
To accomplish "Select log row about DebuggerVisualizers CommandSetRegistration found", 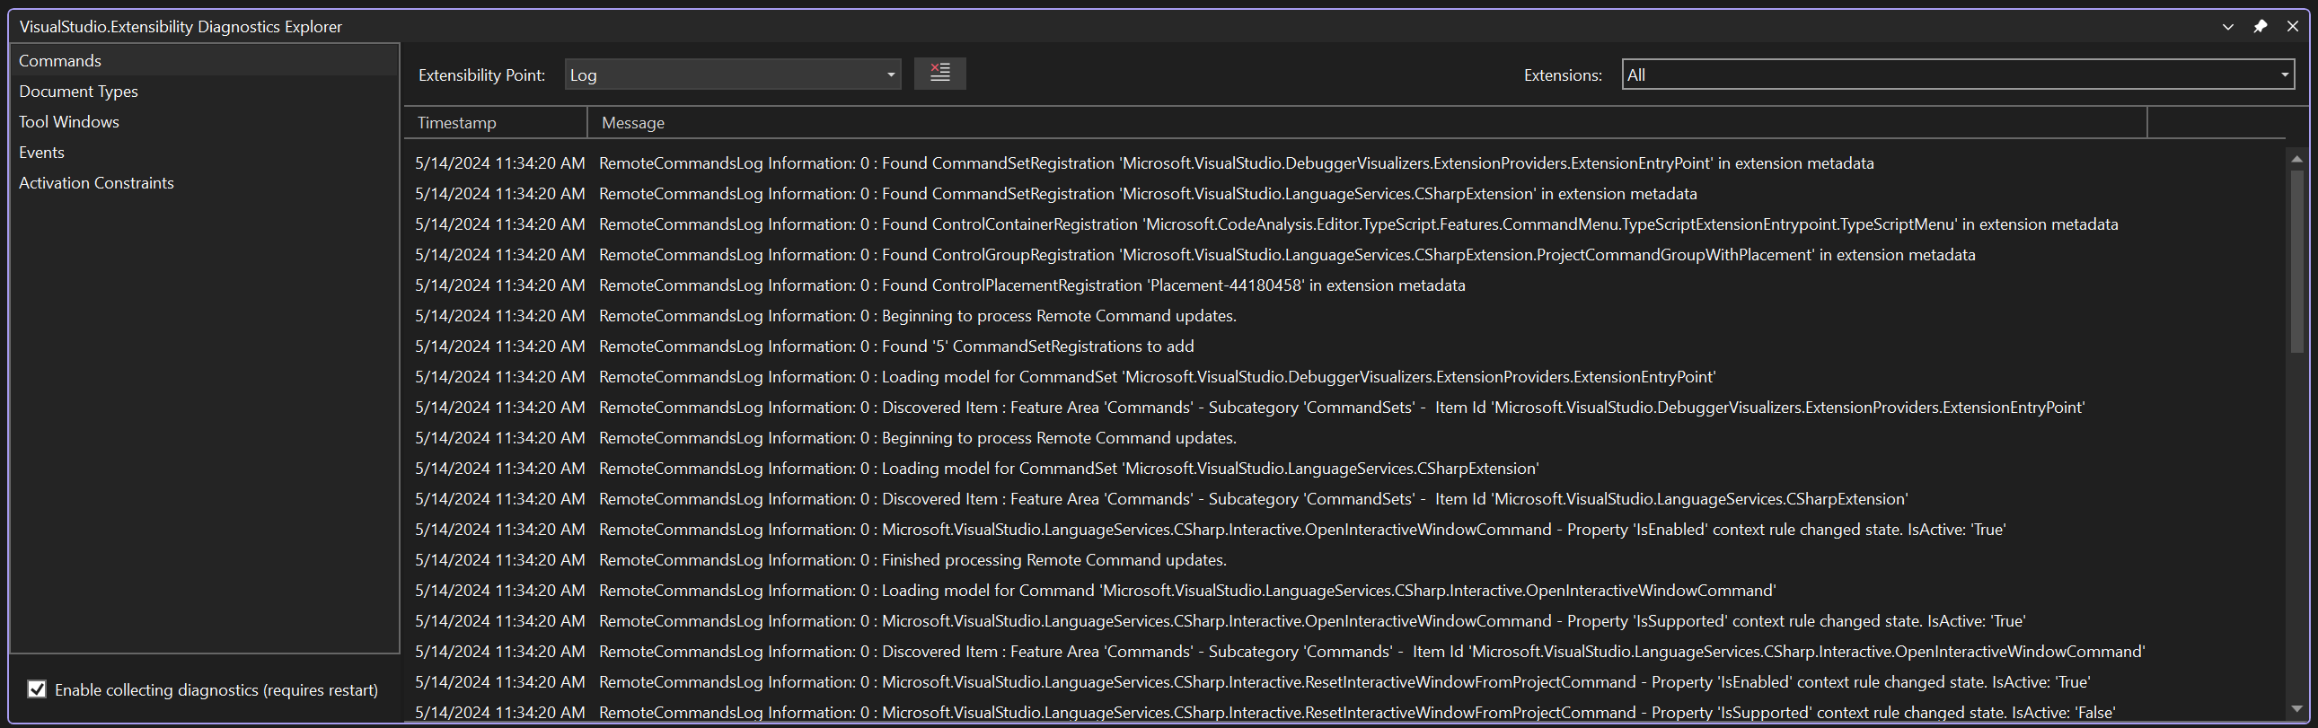I will (x=1344, y=162).
